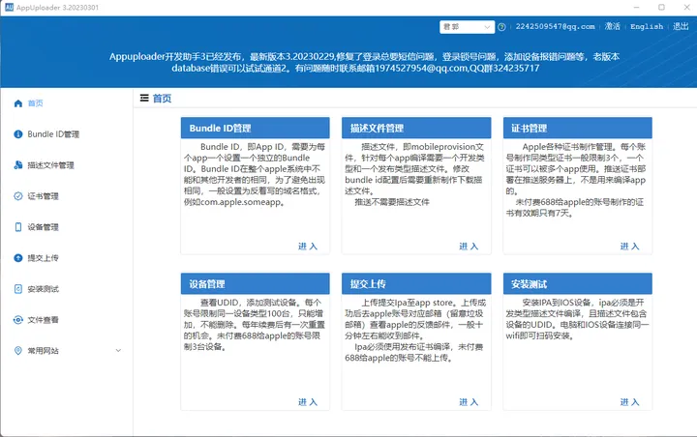Click the 描述文件管理 sidebar icon
The height and width of the screenshot is (437, 697).
[x=18, y=165]
